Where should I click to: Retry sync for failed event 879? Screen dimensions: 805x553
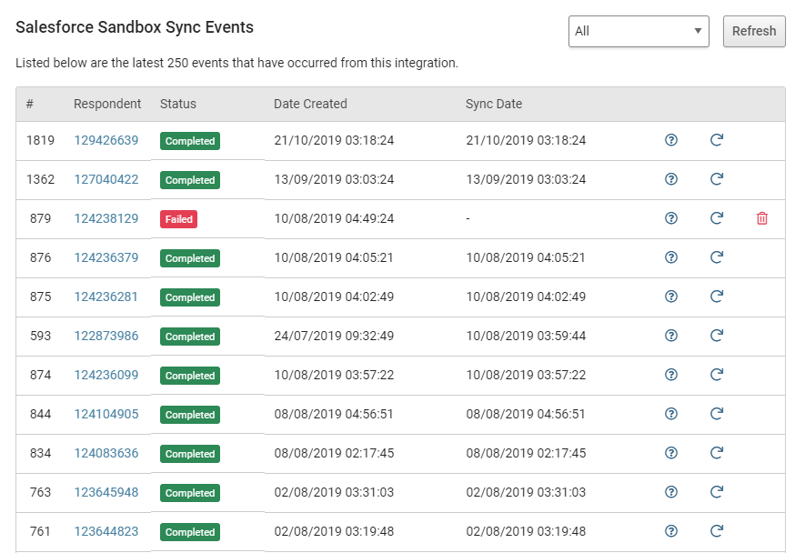click(x=717, y=218)
